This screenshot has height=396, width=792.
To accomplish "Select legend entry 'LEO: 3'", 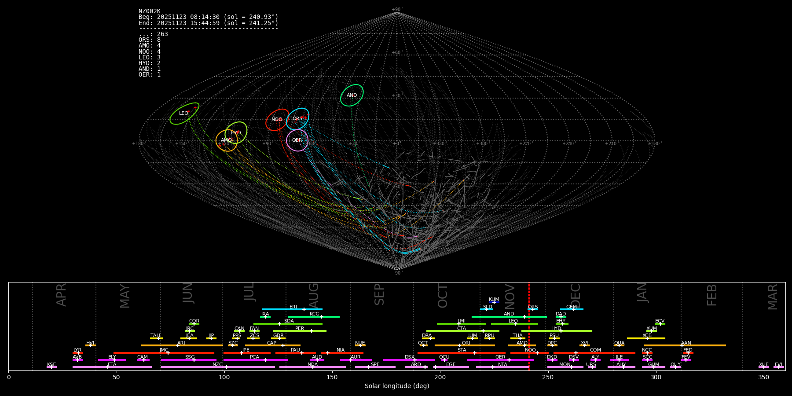I will (150, 57).
